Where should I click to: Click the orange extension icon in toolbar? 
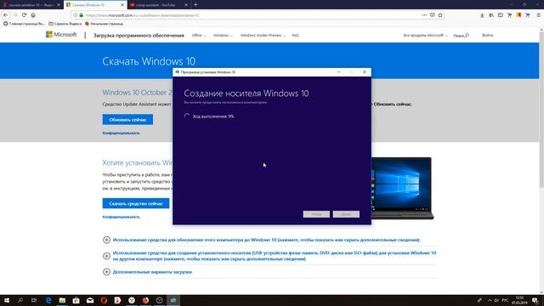tap(518, 15)
